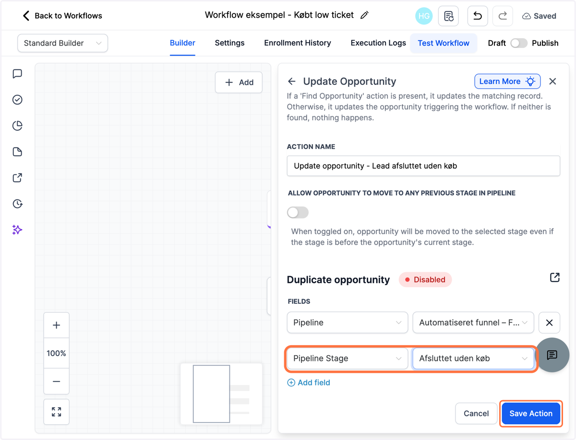Undo the last change
This screenshot has width=576, height=440.
pos(478,16)
